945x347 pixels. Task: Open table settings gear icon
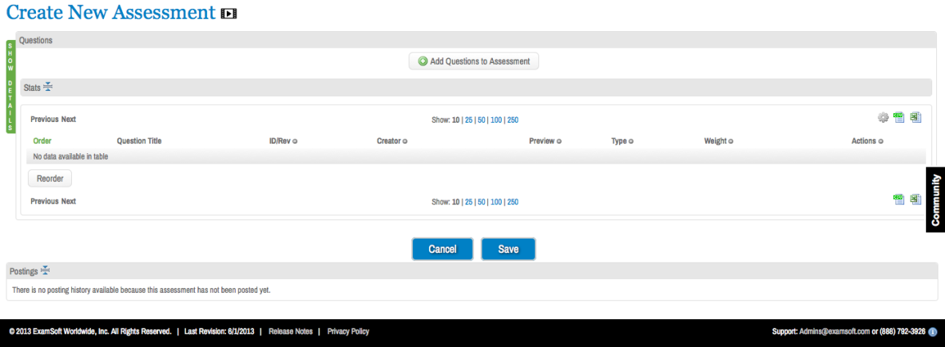coord(883,118)
